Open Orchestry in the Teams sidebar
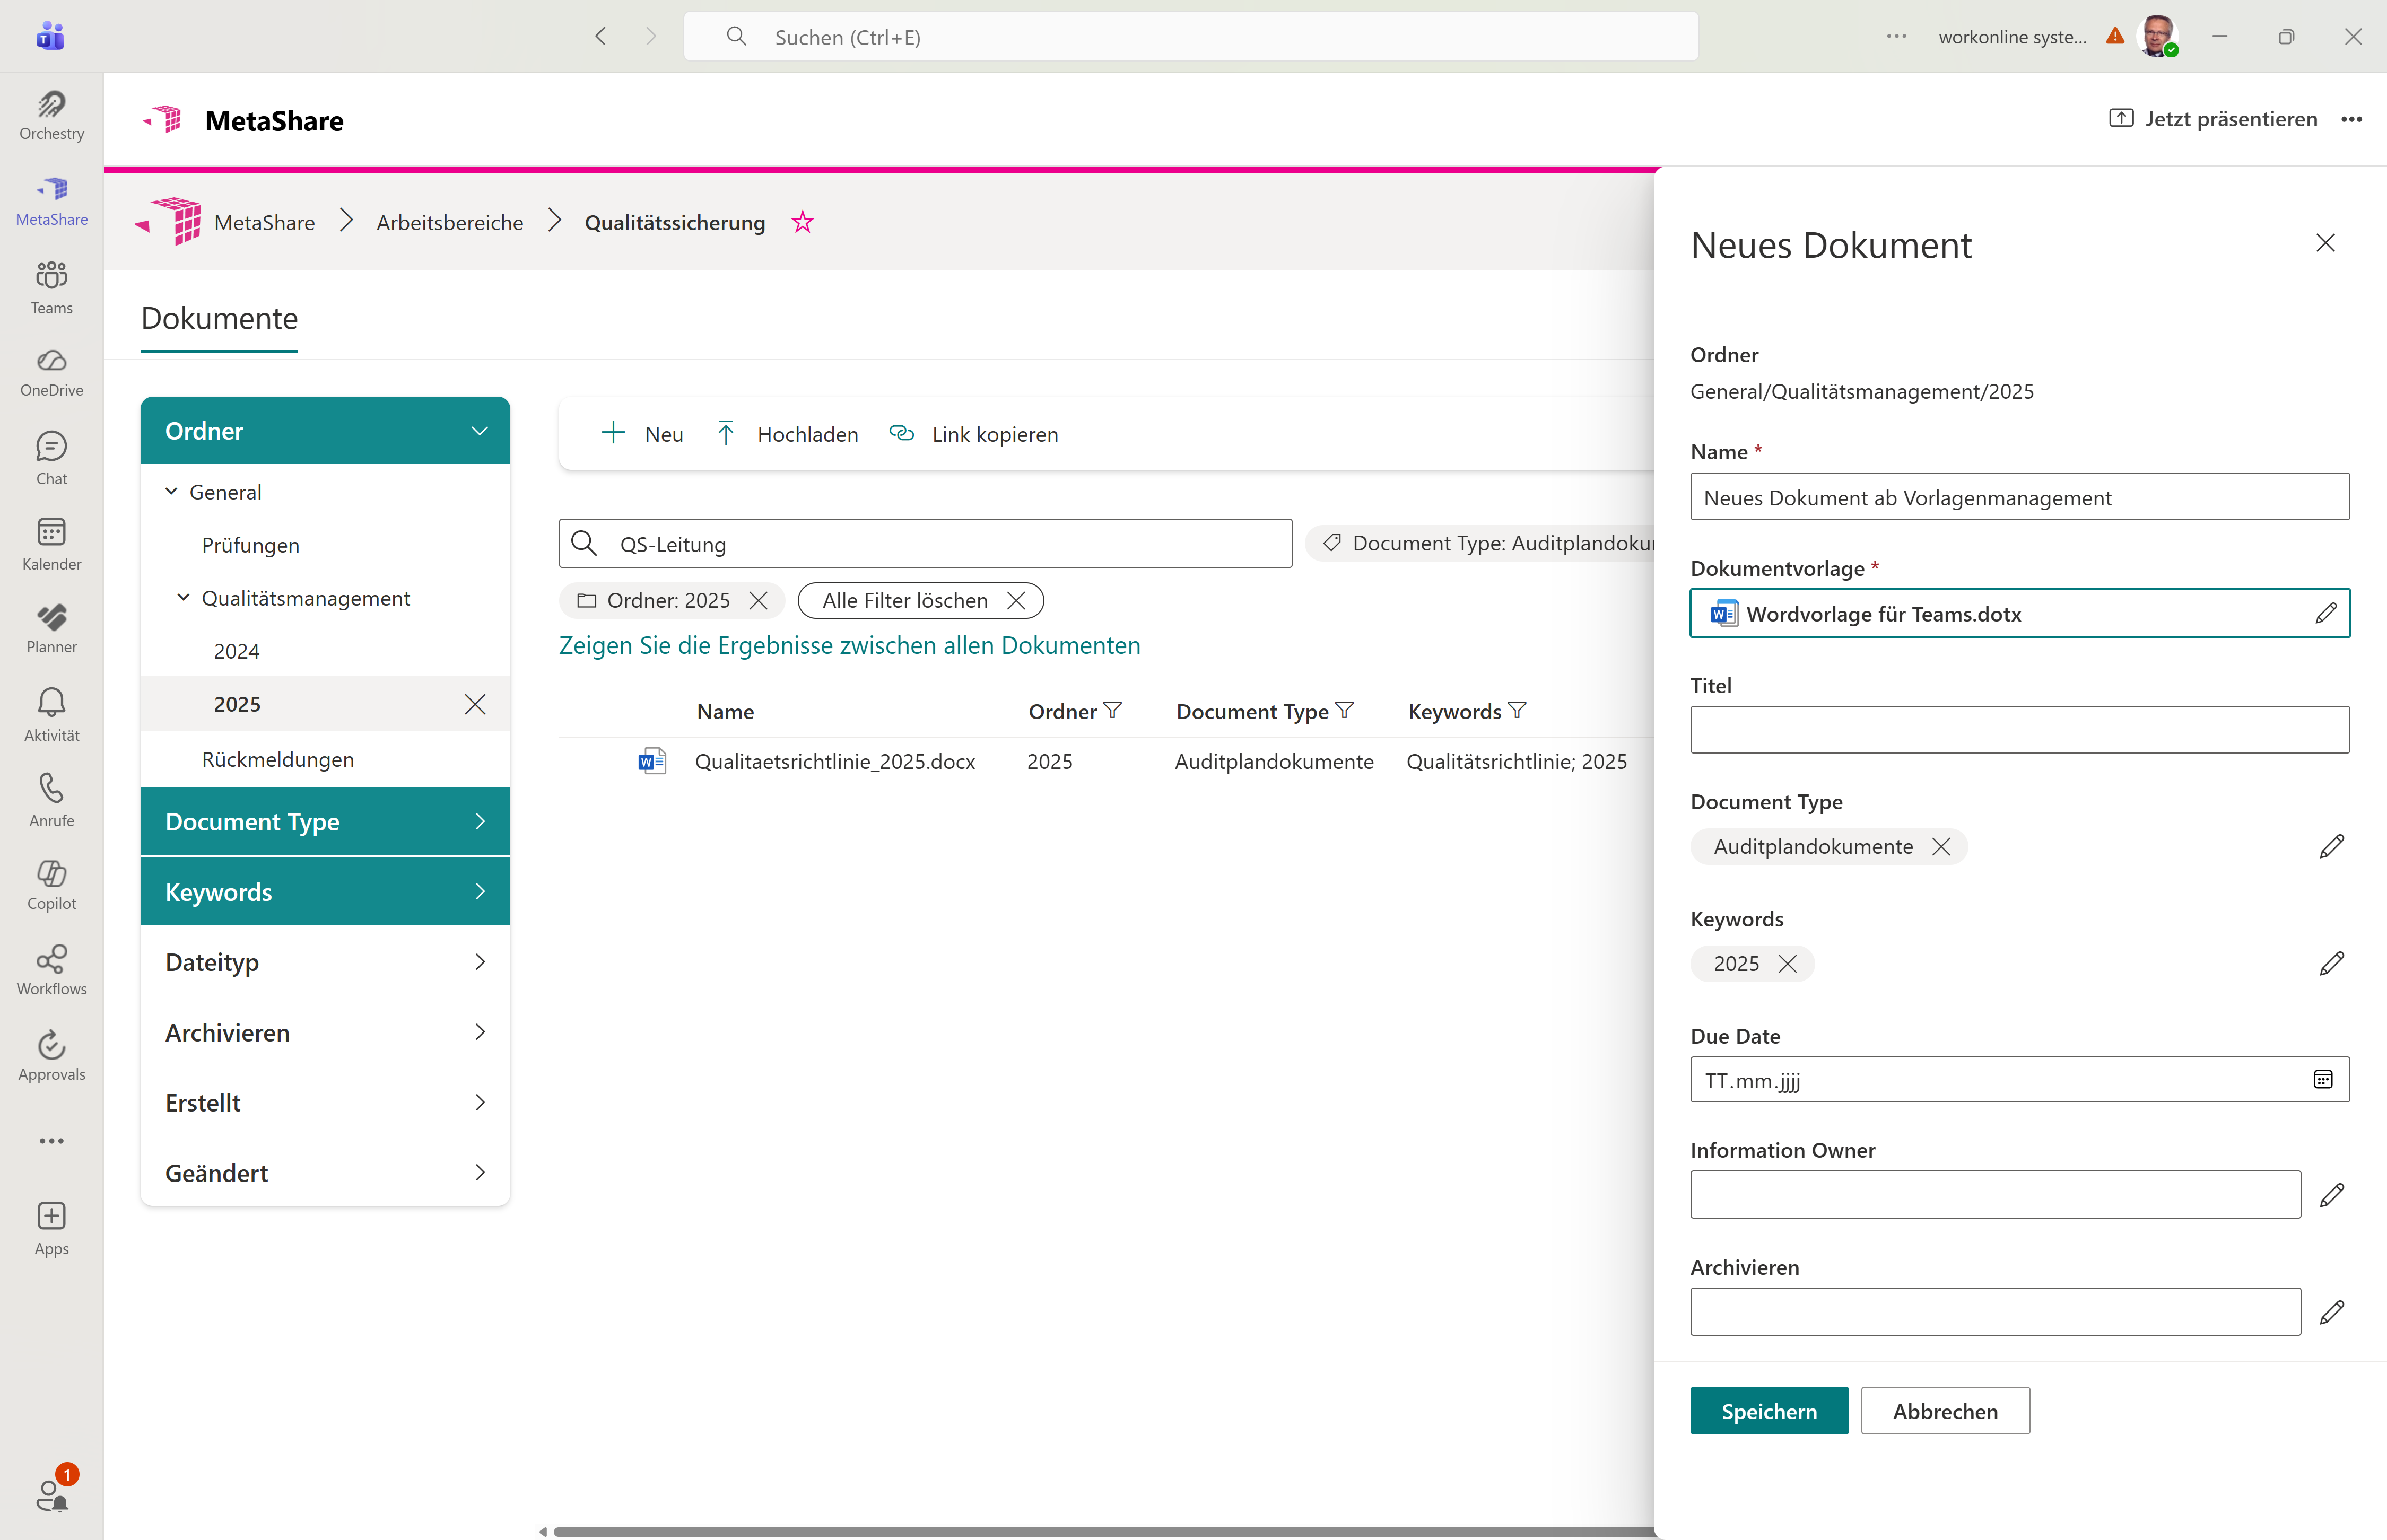 [x=51, y=115]
